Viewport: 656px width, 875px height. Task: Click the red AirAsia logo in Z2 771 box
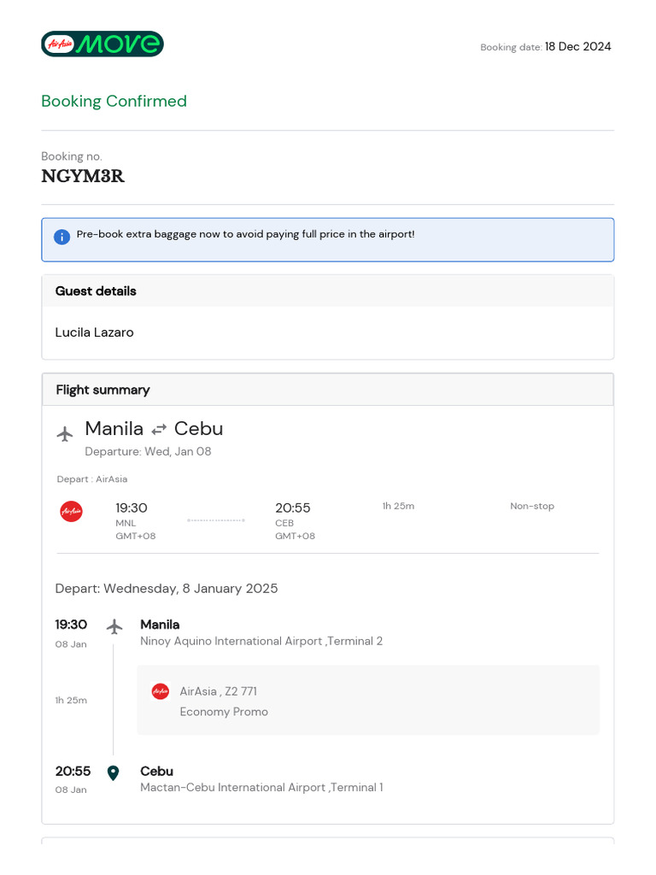[x=161, y=691]
